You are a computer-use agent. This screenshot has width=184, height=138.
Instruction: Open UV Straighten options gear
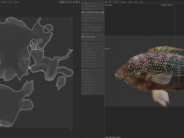tap(103, 52)
